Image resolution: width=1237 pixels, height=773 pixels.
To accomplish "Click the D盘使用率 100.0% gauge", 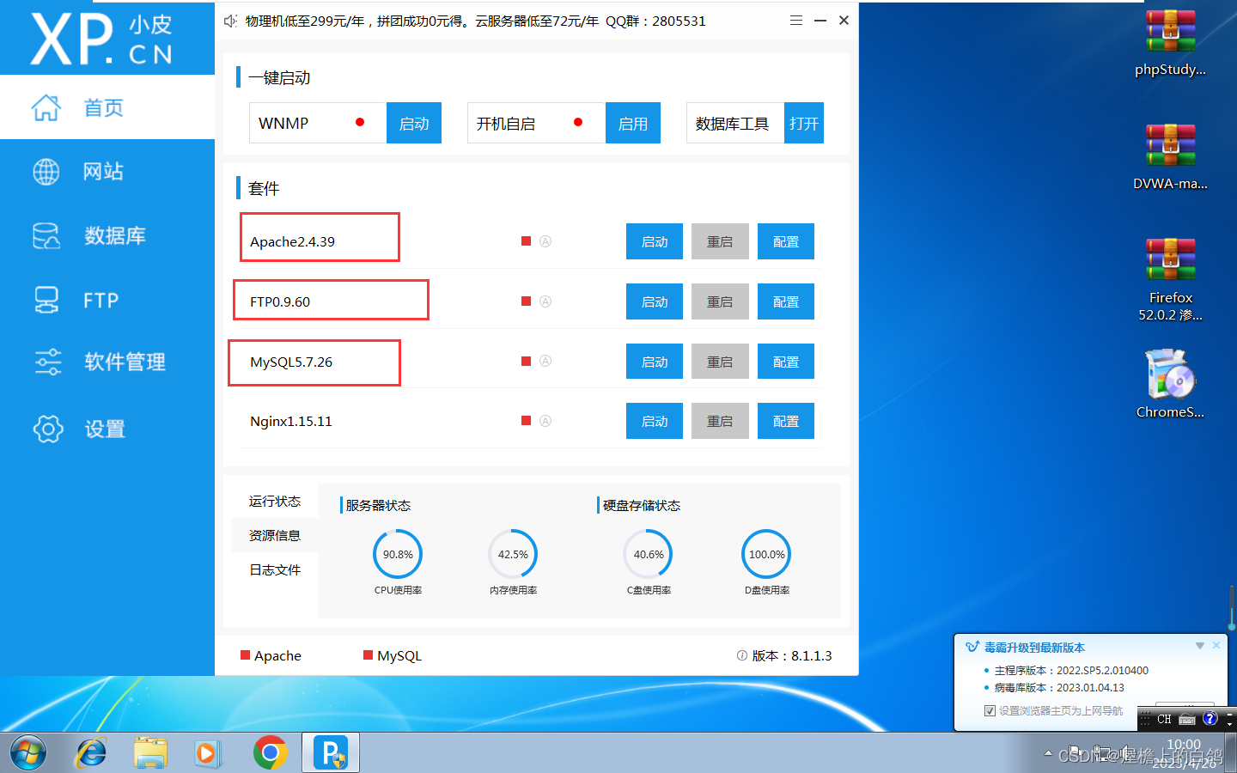I will [x=766, y=554].
